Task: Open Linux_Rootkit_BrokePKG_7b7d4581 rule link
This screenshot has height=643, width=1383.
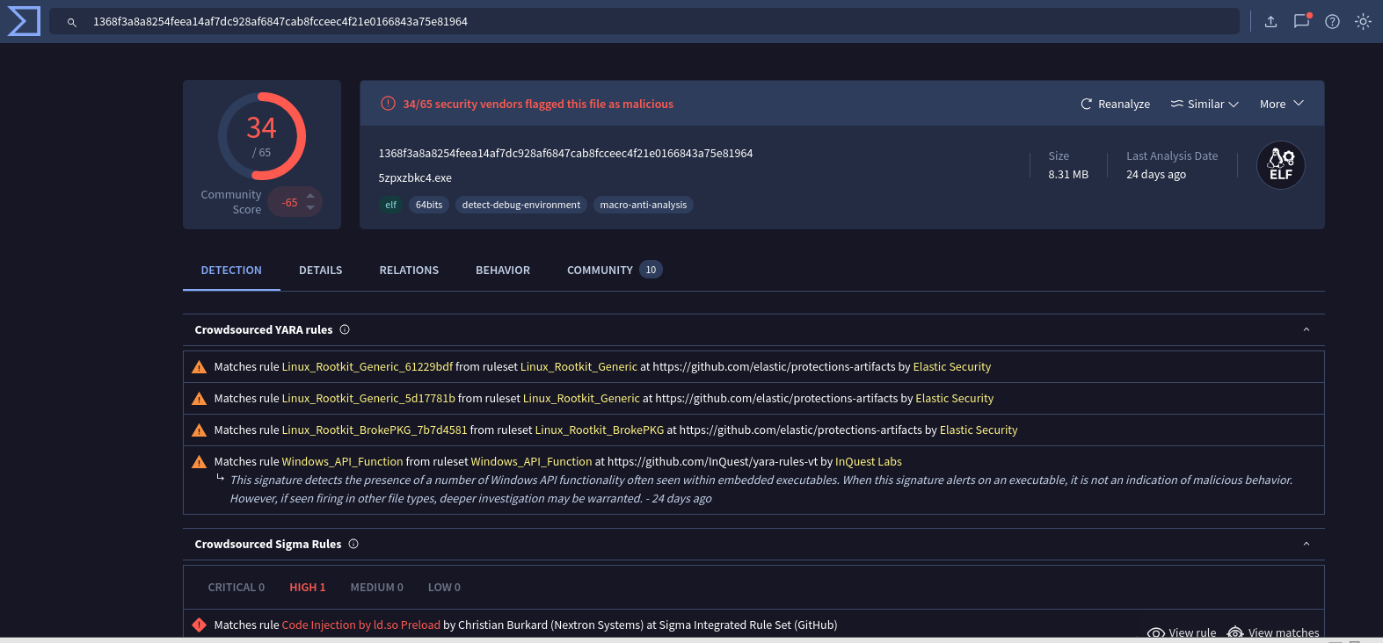Action: pyautogui.click(x=375, y=430)
